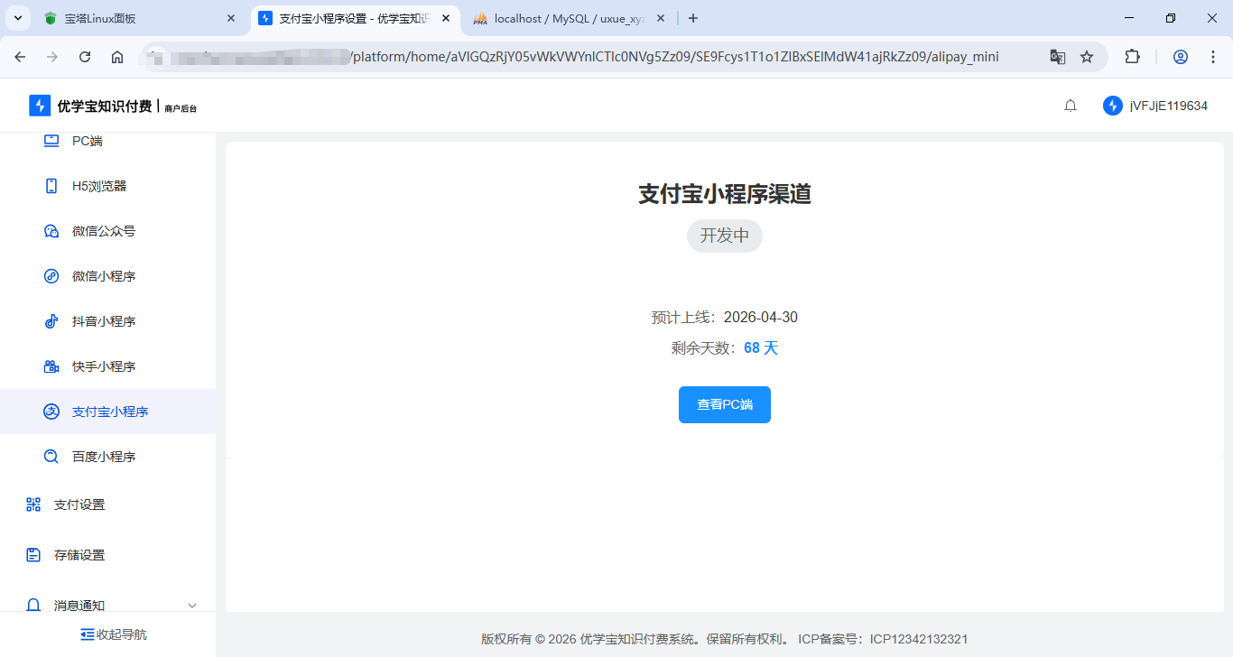Open the Chrome browser menu
Image resolution: width=1233 pixels, height=657 pixels.
1213,56
